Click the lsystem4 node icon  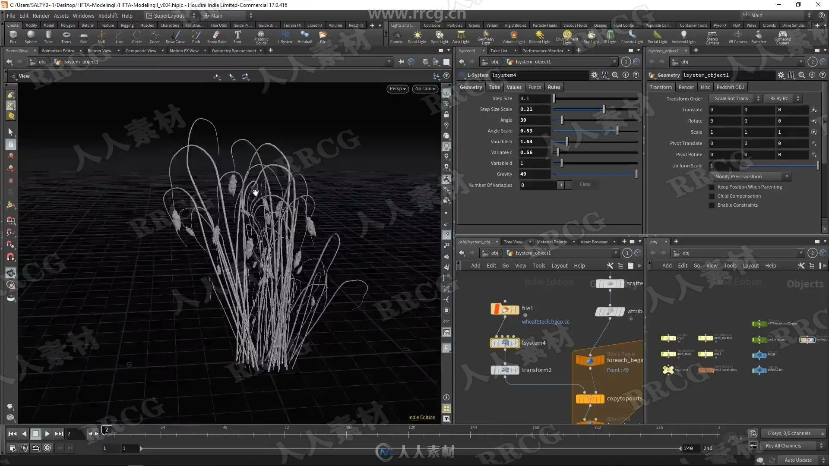point(505,343)
